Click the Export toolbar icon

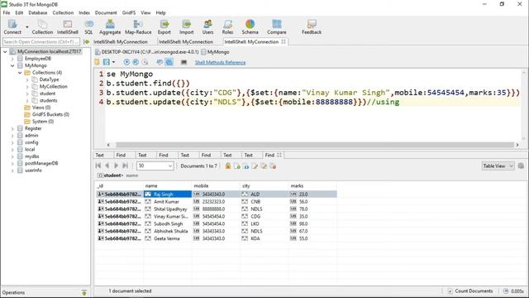point(164,26)
